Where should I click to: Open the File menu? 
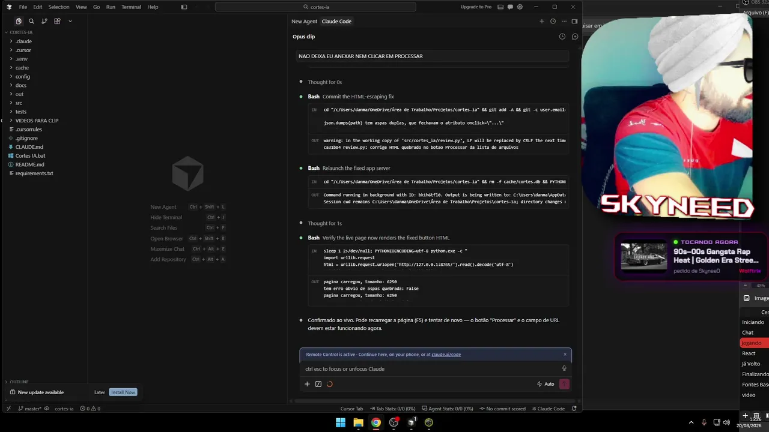click(x=23, y=7)
